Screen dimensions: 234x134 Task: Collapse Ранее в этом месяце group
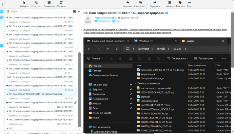click(136, 83)
